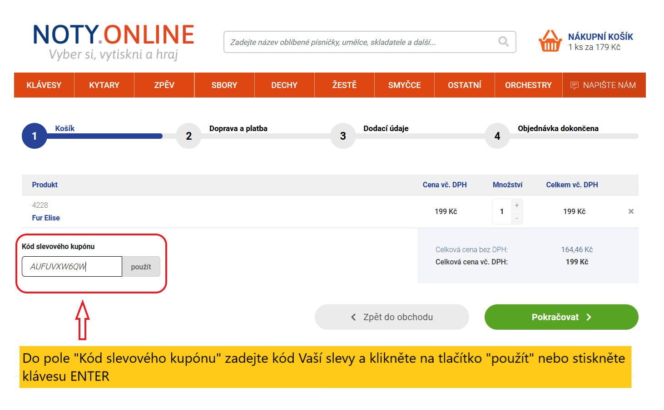Select step 2 Doprava a platba
The image size is (664, 410).
[189, 136]
